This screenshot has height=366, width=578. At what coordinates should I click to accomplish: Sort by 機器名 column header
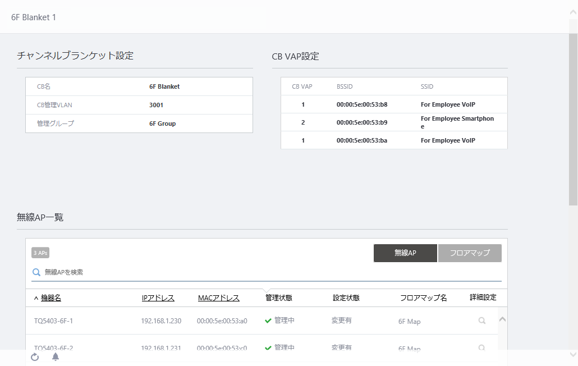(x=51, y=298)
